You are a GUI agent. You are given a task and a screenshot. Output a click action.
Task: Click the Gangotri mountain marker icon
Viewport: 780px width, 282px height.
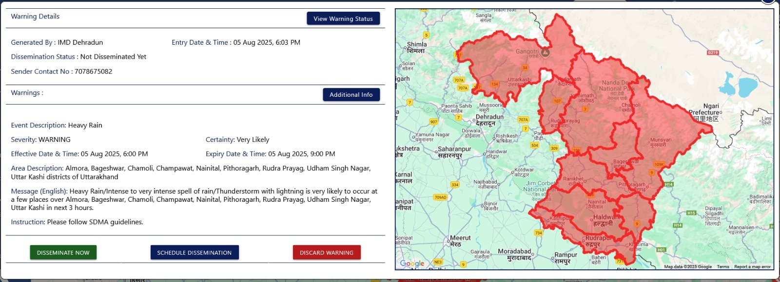[x=546, y=53]
